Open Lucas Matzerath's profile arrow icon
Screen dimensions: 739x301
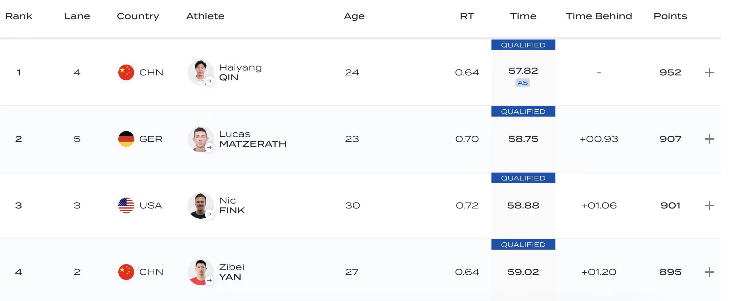coord(209,148)
